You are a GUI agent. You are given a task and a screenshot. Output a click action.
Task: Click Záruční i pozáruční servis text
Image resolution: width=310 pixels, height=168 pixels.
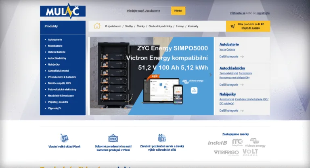click(162, 148)
